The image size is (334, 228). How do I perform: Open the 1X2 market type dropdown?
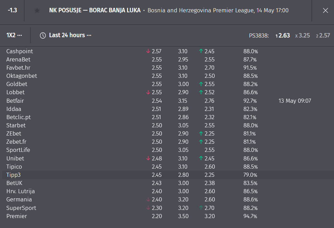tap(14, 35)
